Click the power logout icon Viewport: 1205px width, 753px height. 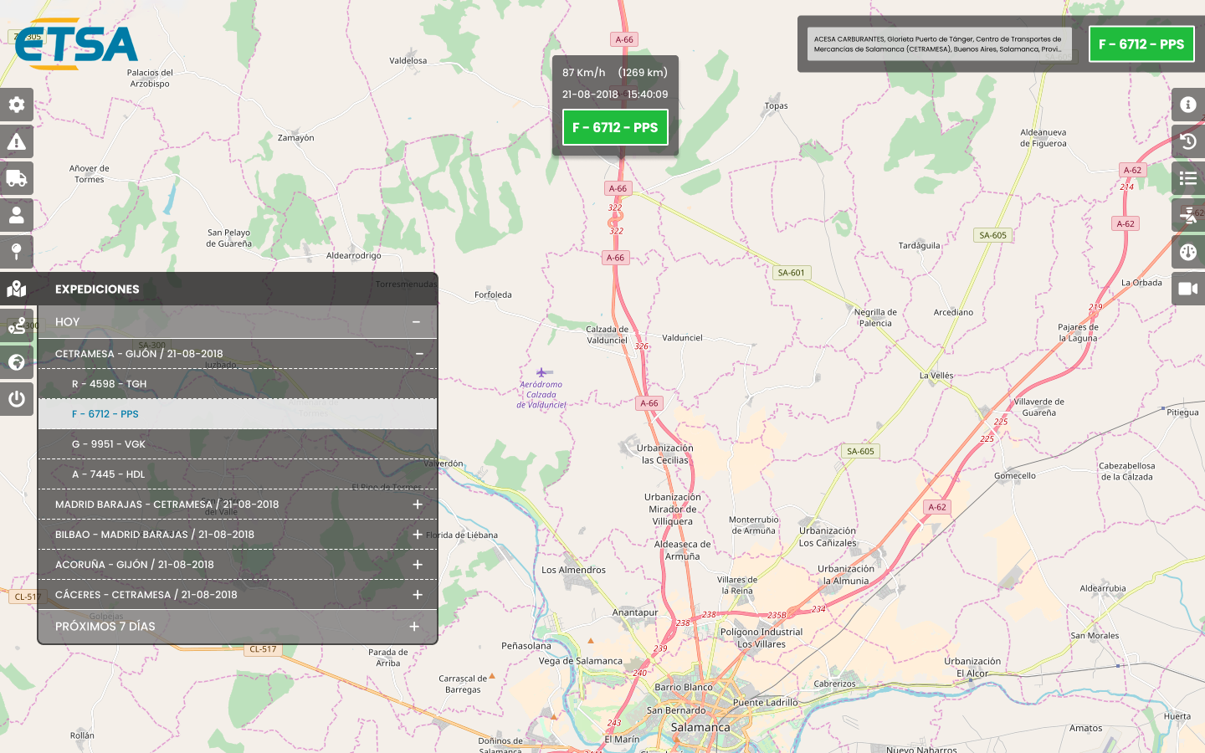coord(16,399)
